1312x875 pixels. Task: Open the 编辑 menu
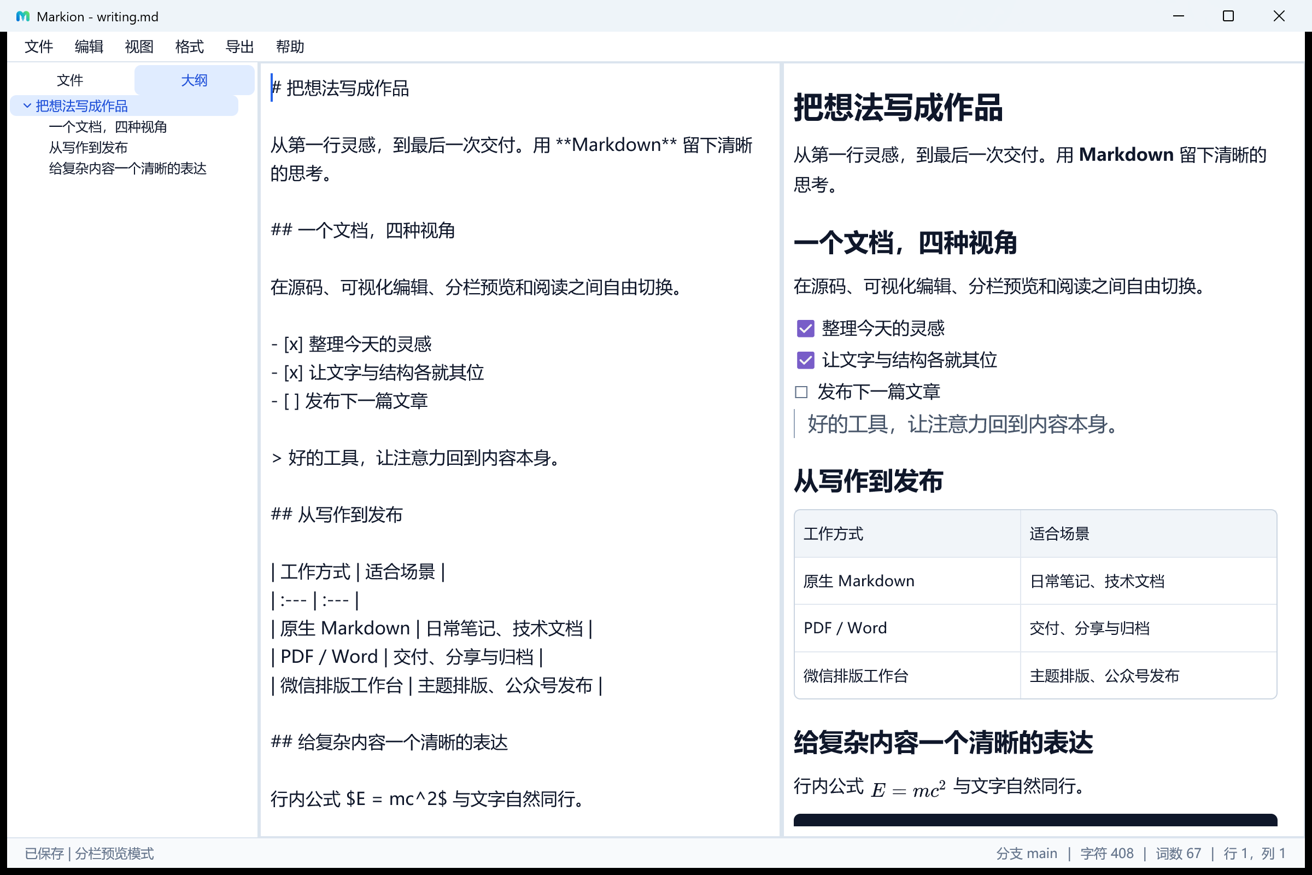pos(89,47)
